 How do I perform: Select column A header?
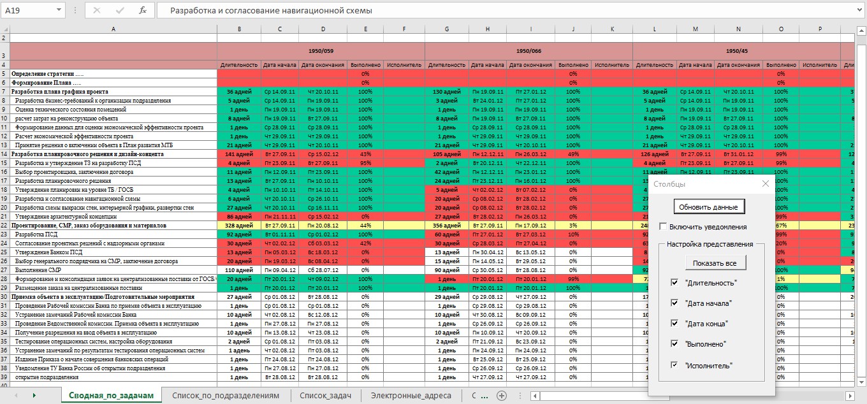coord(113,29)
